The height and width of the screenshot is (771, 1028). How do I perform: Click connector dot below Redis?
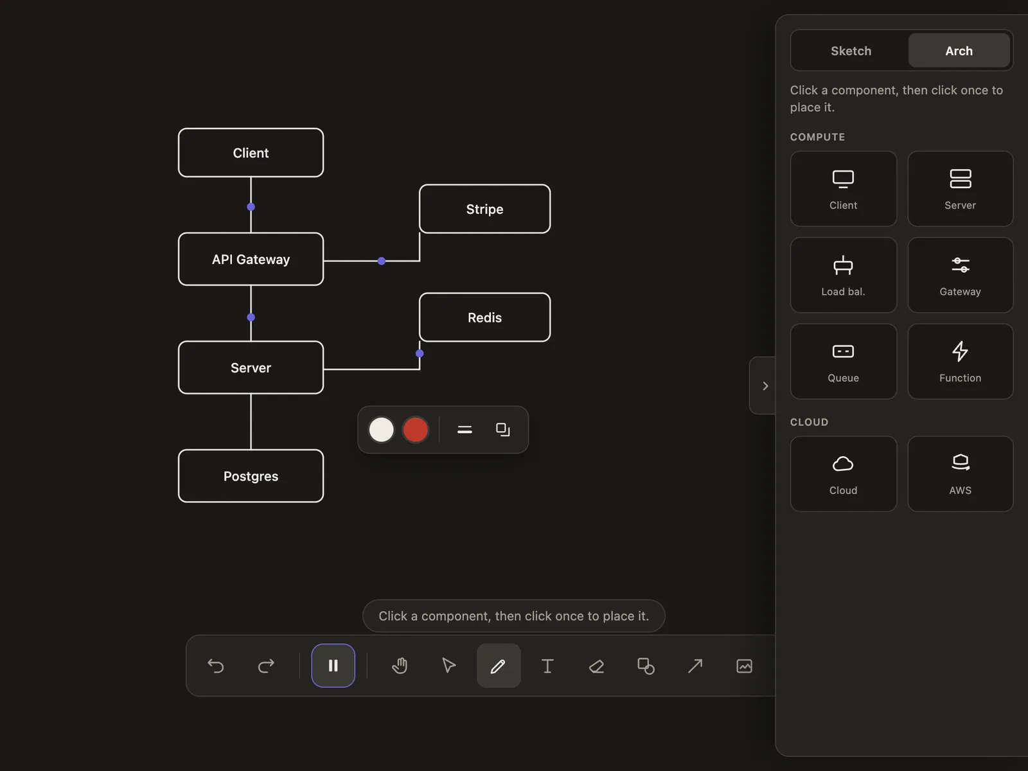click(x=420, y=353)
